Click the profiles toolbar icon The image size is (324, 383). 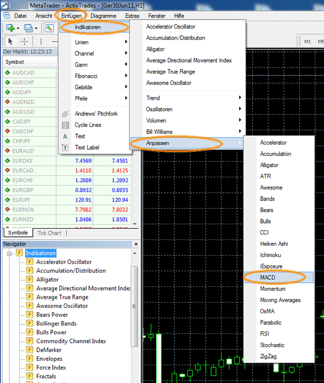tap(28, 28)
